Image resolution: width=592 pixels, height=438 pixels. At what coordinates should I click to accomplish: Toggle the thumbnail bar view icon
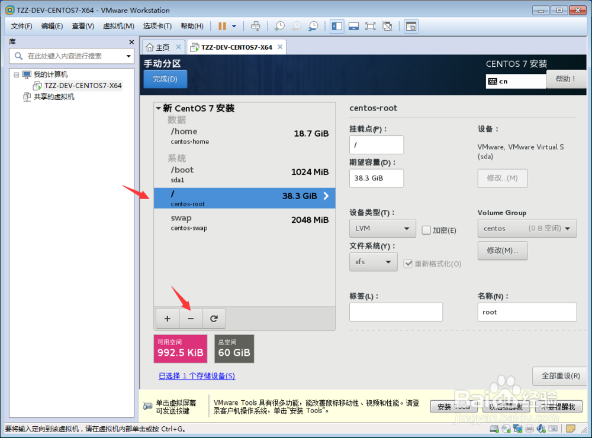point(353,26)
